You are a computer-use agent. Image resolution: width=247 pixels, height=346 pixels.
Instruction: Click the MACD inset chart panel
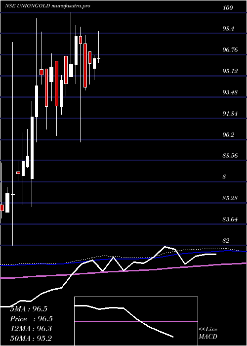tap(136, 321)
